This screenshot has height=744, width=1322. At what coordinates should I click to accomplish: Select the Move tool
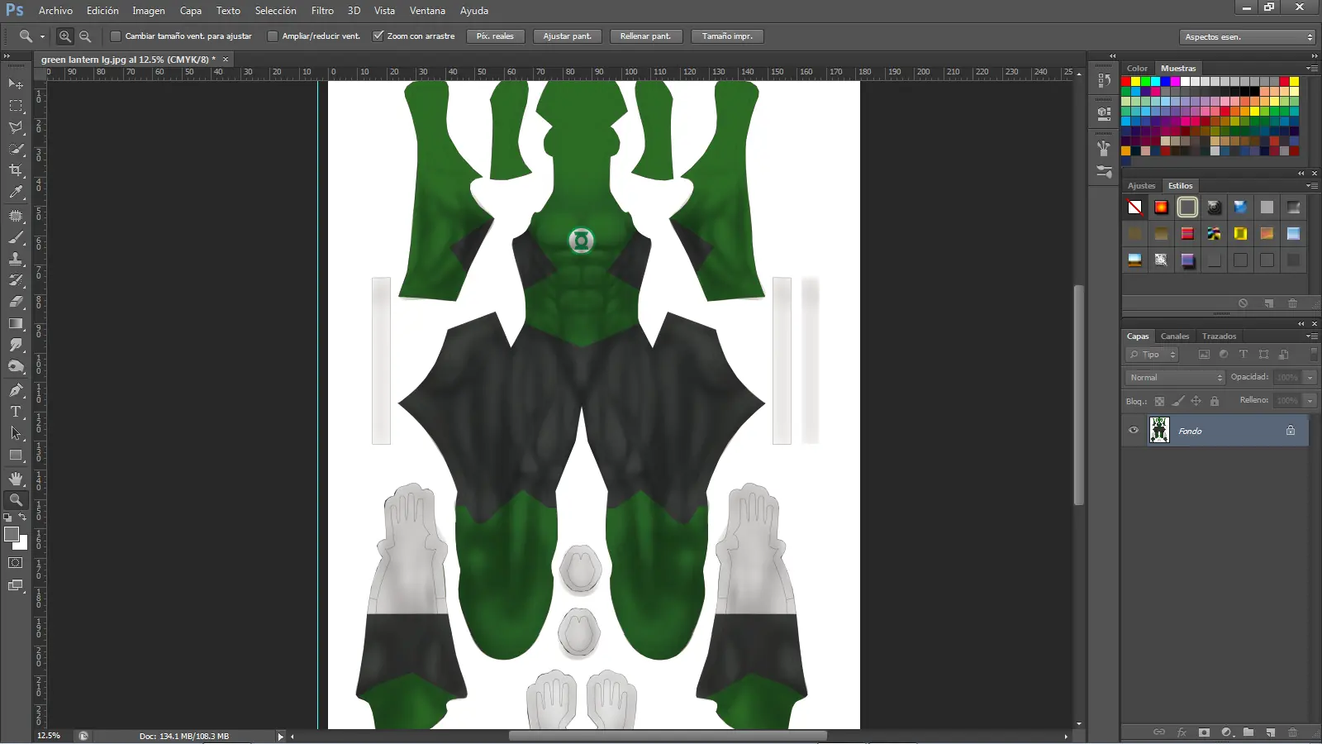point(16,84)
